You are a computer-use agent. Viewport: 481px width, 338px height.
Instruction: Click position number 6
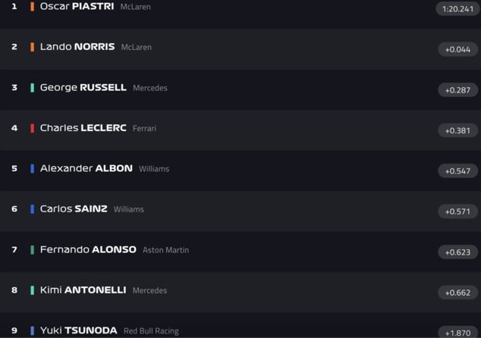14,209
